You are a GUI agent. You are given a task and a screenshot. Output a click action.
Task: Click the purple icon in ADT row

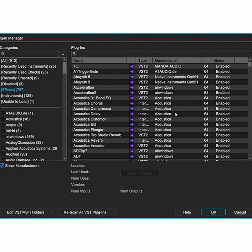(132, 156)
